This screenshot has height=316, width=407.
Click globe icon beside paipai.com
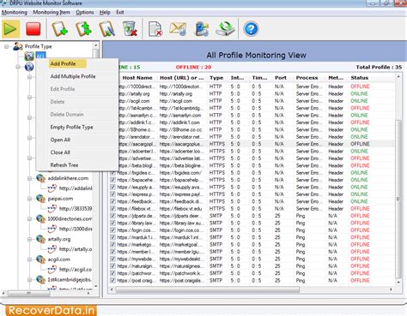click(41, 199)
